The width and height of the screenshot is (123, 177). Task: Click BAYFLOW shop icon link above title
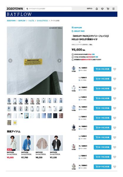77,28
